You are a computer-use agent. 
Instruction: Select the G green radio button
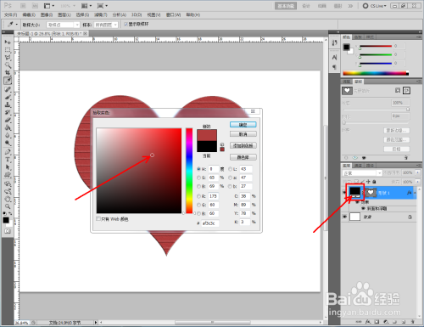click(198, 205)
